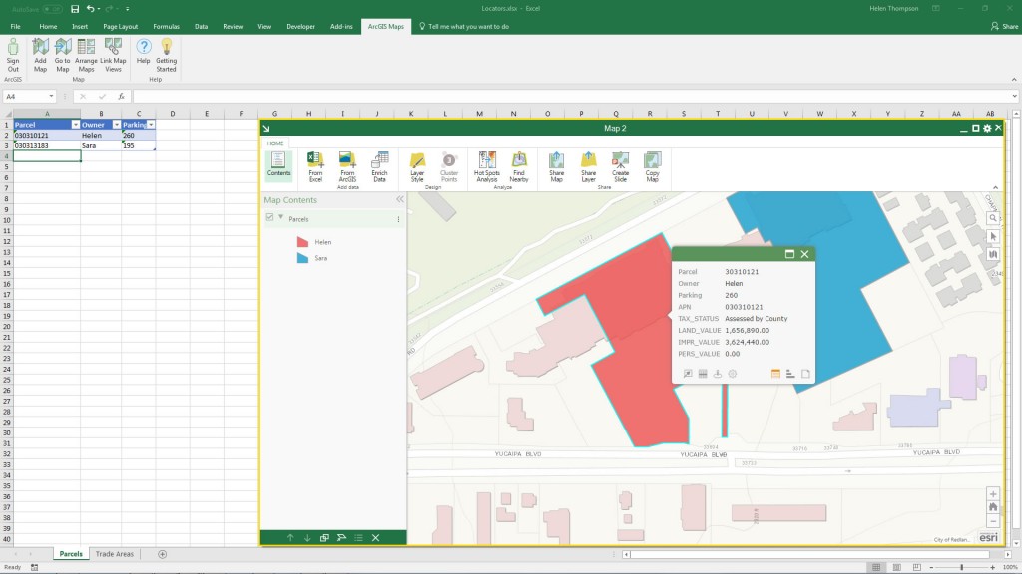Image resolution: width=1022 pixels, height=574 pixels.
Task: Click the map search magnifier icon
Action: (993, 218)
